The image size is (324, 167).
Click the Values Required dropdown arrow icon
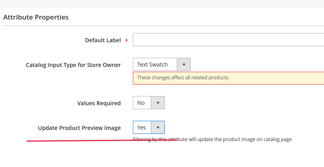click(158, 103)
